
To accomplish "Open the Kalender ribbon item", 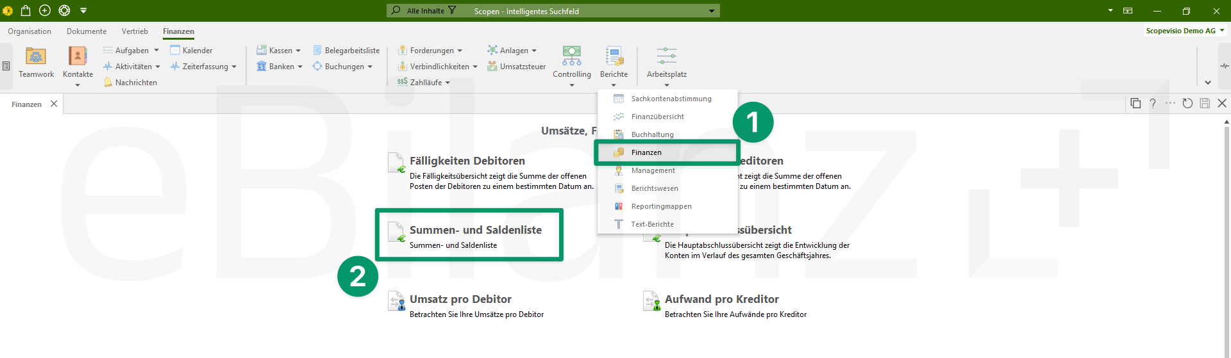I will [x=191, y=50].
